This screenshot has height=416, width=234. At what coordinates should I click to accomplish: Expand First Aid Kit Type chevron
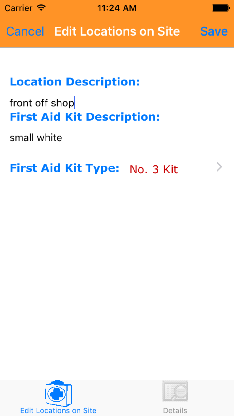[x=219, y=167]
